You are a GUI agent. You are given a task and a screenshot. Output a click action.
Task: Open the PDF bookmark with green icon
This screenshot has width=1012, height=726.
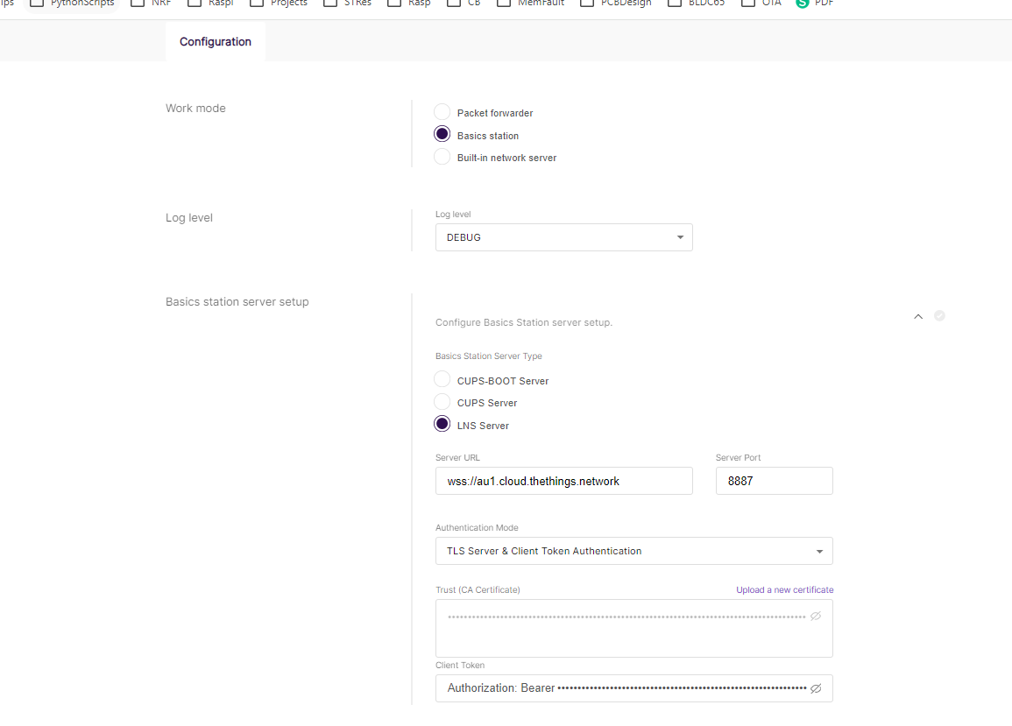(814, 4)
